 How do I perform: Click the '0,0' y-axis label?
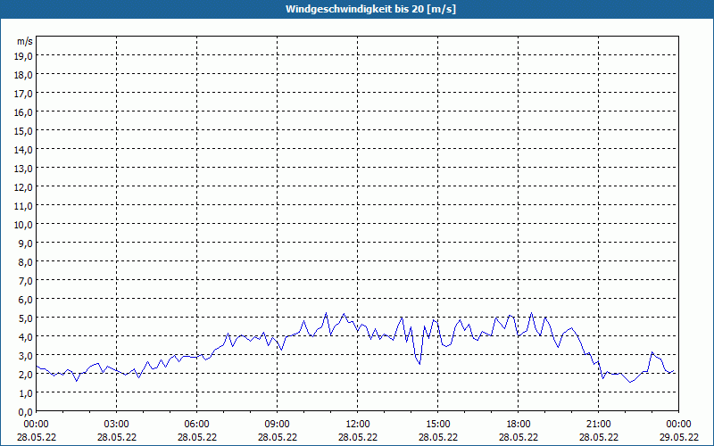coord(26,412)
